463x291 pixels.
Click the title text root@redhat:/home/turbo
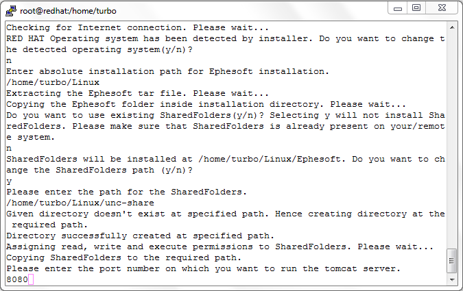point(68,11)
